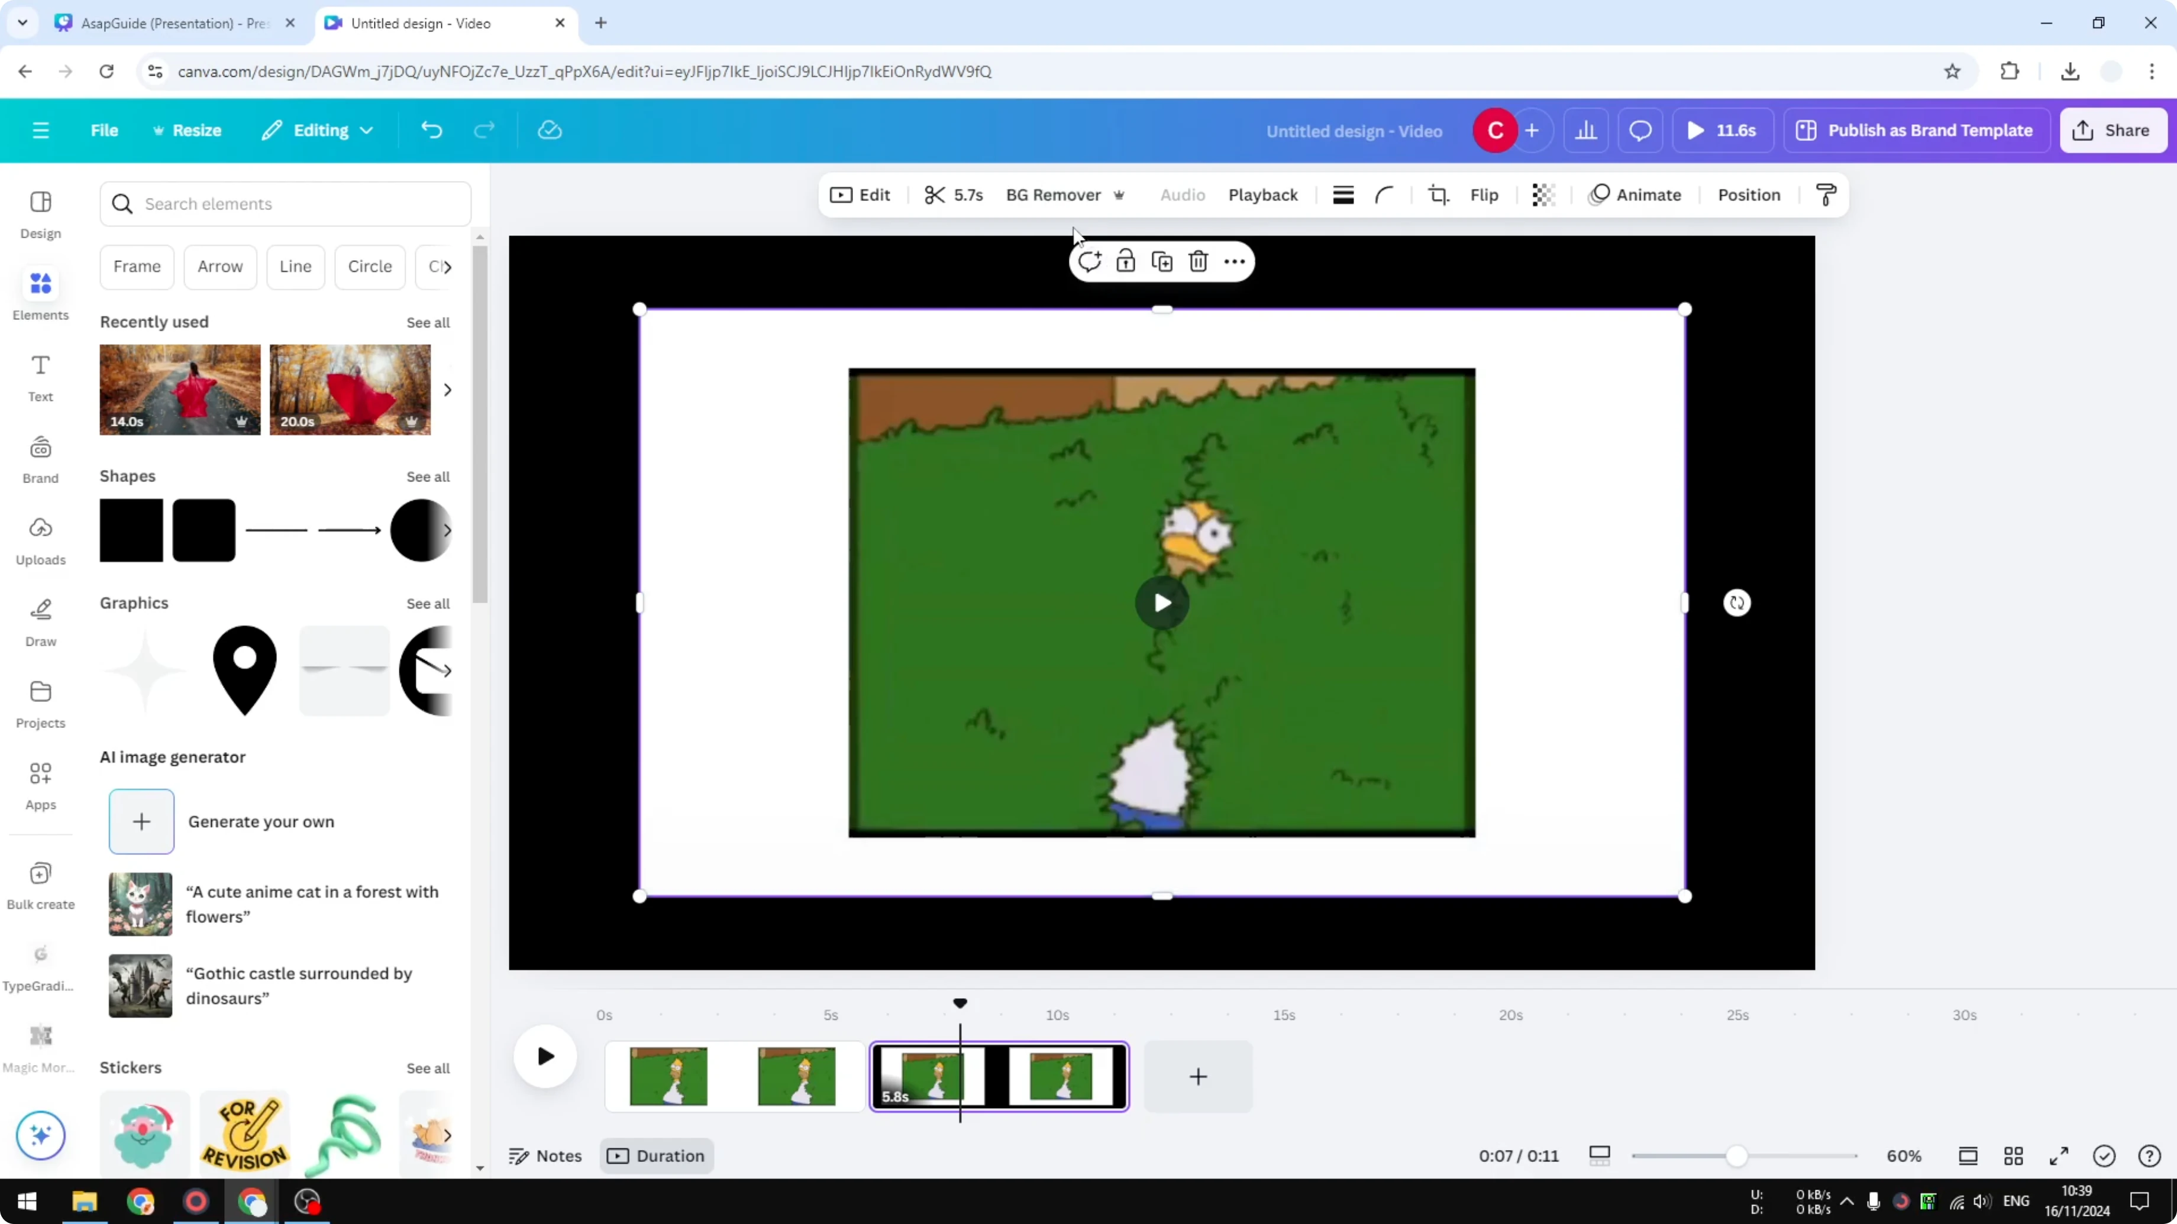Expand the Editing mode dropdown
The height and width of the screenshot is (1224, 2177).
(x=319, y=130)
